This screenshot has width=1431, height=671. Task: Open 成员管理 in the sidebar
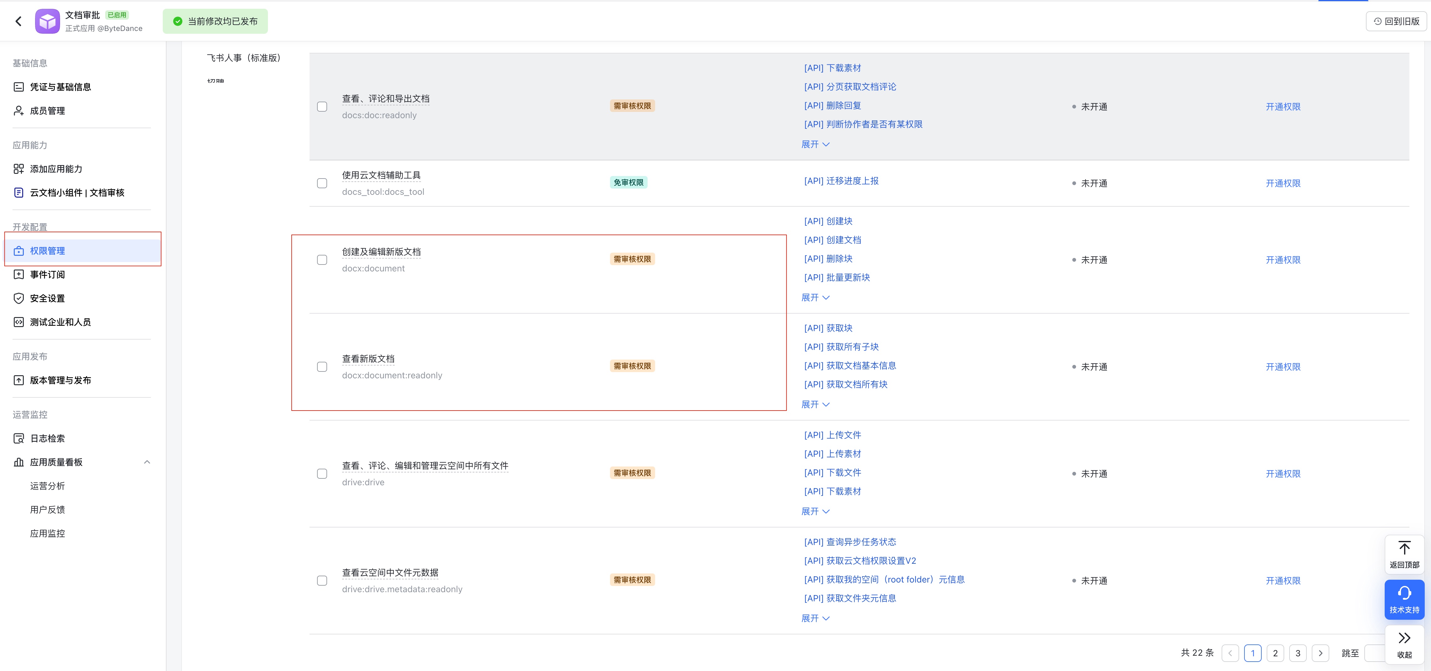[x=47, y=110]
